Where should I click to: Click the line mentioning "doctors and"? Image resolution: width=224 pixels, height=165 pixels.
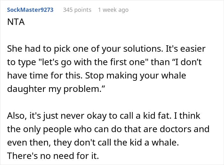coord(108,129)
